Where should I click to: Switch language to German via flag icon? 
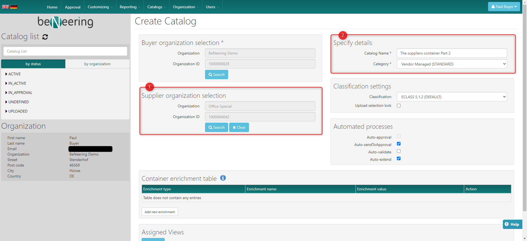point(14,7)
